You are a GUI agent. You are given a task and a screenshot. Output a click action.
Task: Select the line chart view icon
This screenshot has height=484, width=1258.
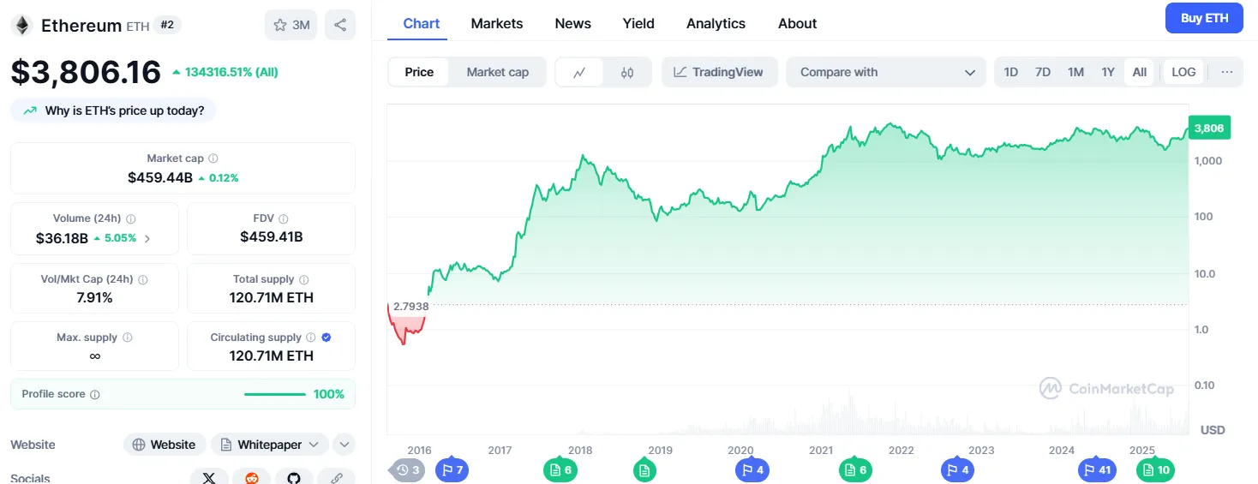pos(579,72)
